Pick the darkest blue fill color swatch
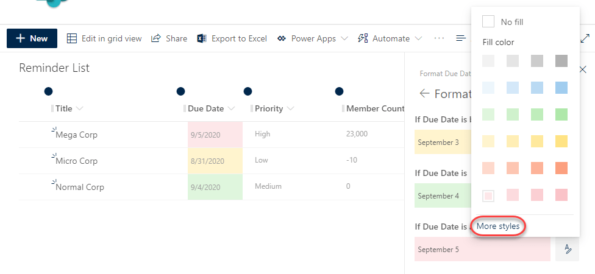The image size is (595, 274). [561, 88]
